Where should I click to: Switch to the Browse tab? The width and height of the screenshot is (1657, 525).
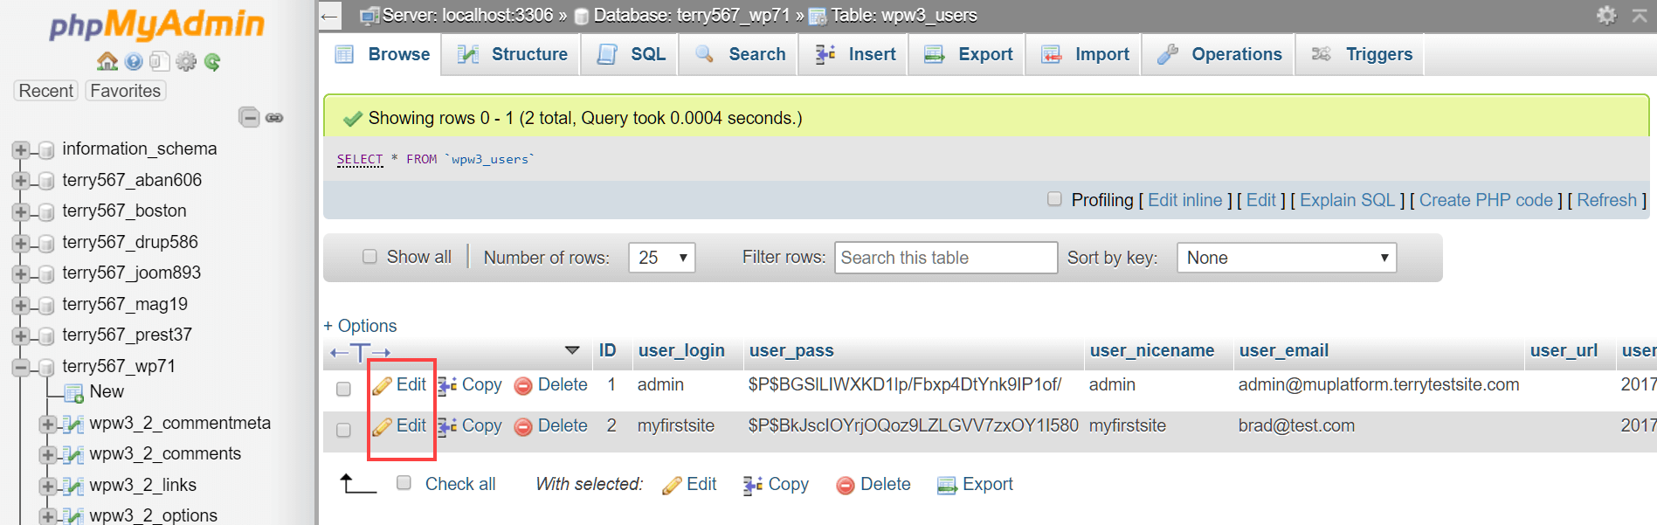pos(383,54)
